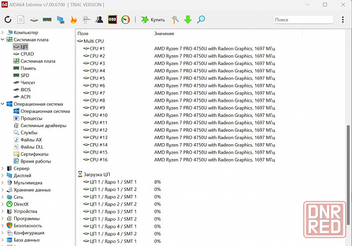Screen dimensions: 352x246
Task: Open the user silhouette toolbar icon
Action: click(x=99, y=20)
